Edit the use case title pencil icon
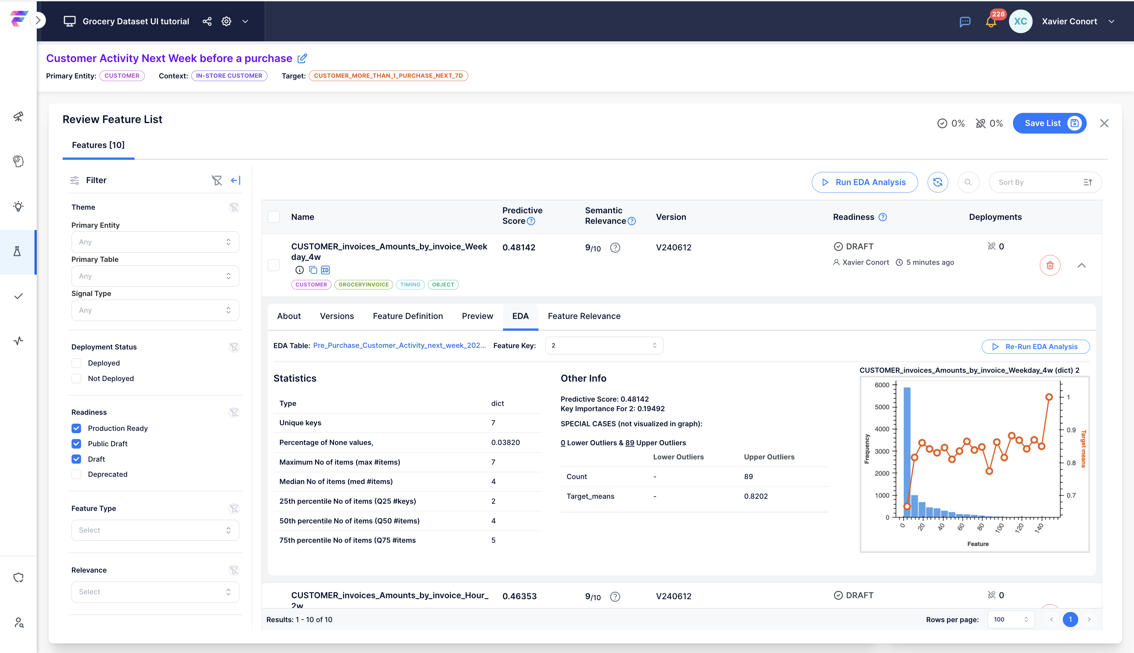The image size is (1134, 653). click(302, 58)
